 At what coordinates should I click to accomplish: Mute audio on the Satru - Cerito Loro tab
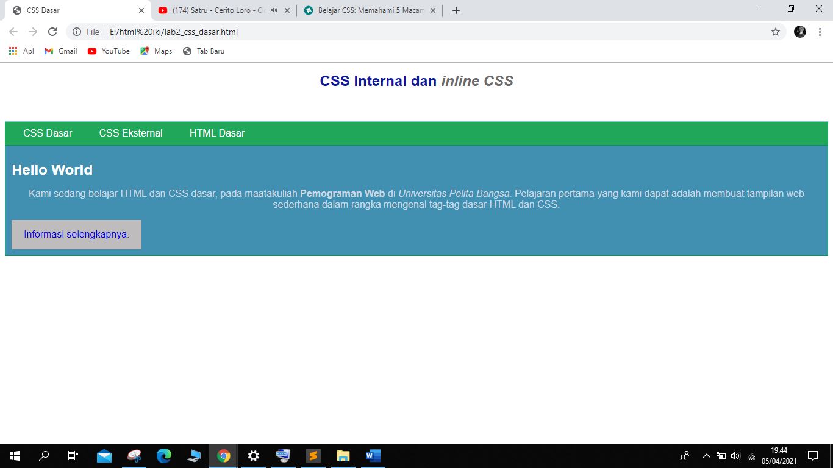point(274,10)
